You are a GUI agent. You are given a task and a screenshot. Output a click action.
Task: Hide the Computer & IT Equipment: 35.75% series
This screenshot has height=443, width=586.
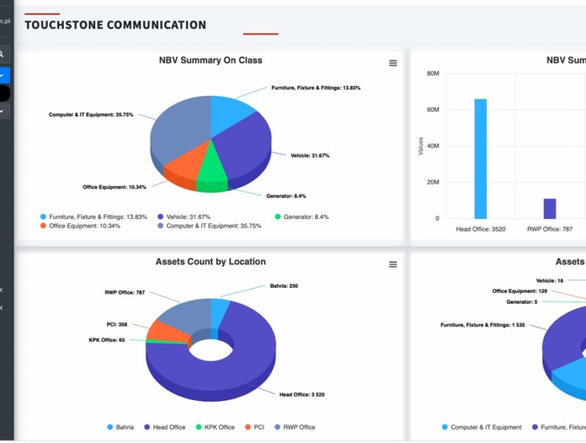(x=214, y=226)
